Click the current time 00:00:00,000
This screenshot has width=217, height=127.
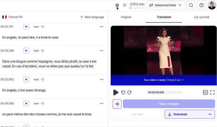[156, 92]
